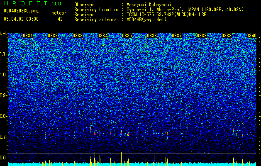
Task: Click the Receiver label
Action: (x=84, y=15)
